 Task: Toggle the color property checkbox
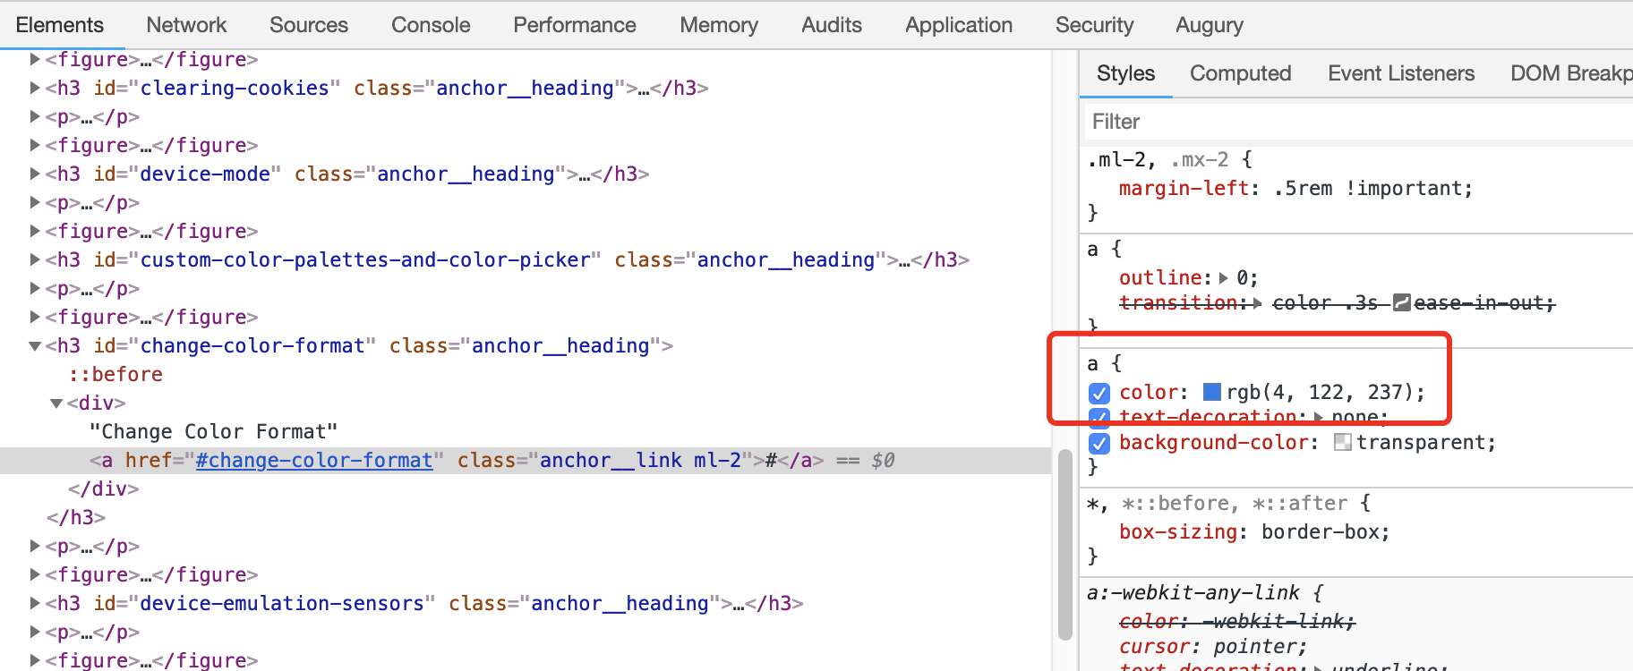click(x=1099, y=393)
